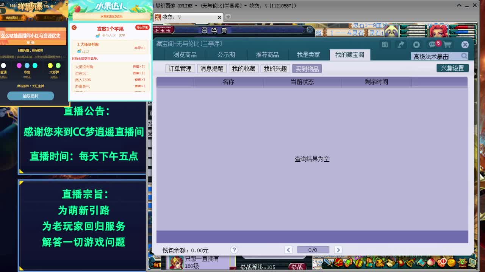Screen dimensions: 485x272
Task: Click the red pill button beside 发放1个苹果
Action: [x=142, y=28]
